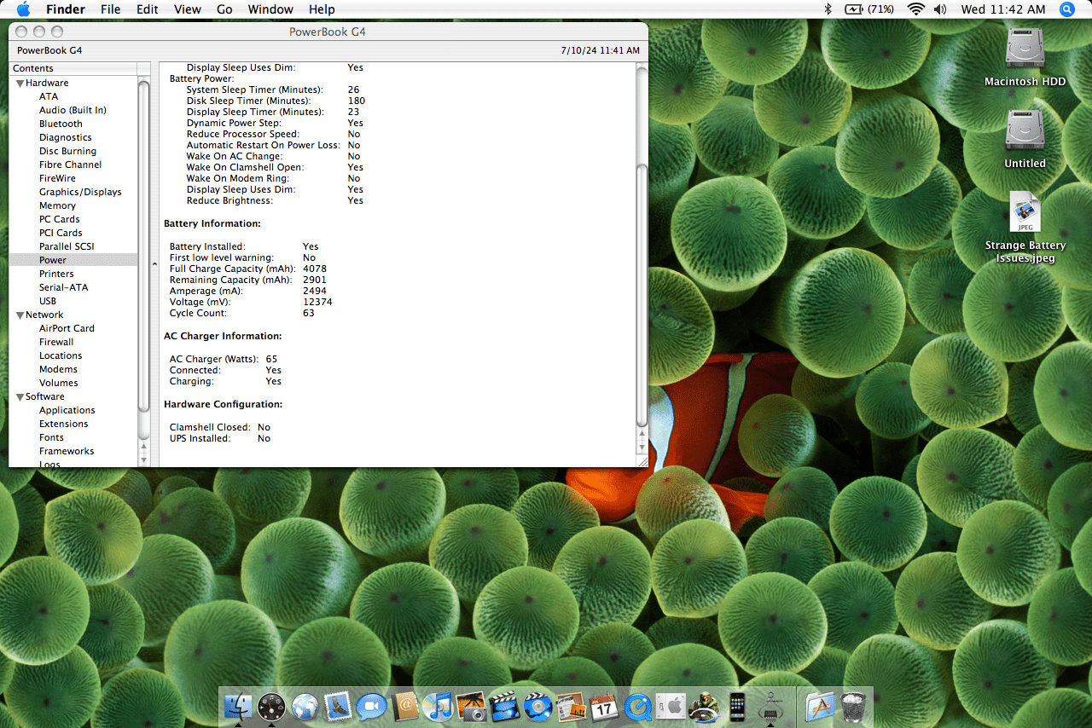The width and height of the screenshot is (1092, 728).
Task: Launch the globe web browser in Dock
Action: click(305, 706)
